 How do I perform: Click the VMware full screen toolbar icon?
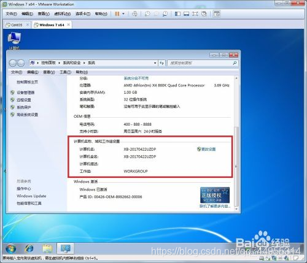pyautogui.click(x=195, y=14)
